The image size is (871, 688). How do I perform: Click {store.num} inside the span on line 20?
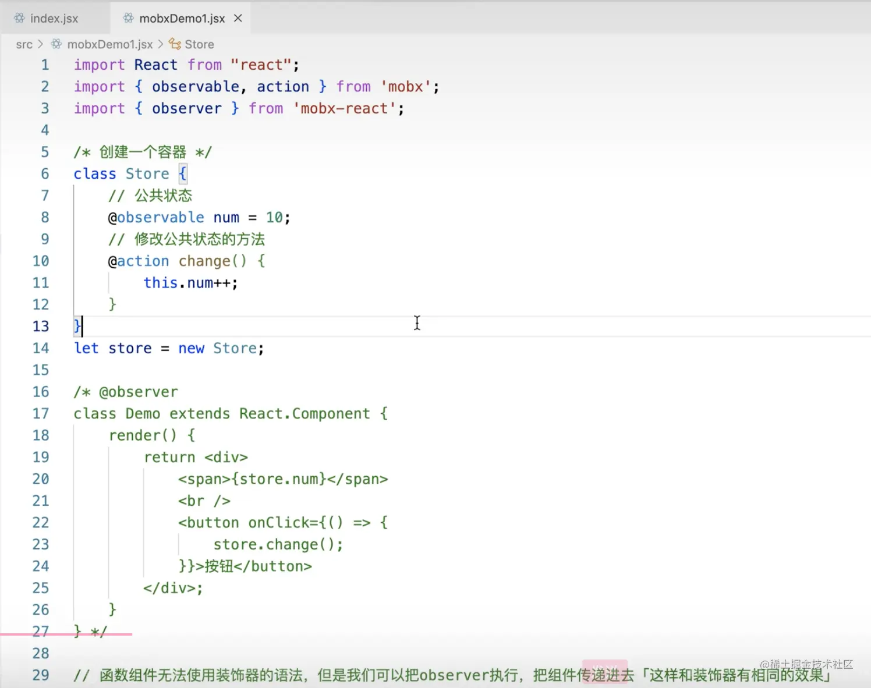[x=279, y=479]
